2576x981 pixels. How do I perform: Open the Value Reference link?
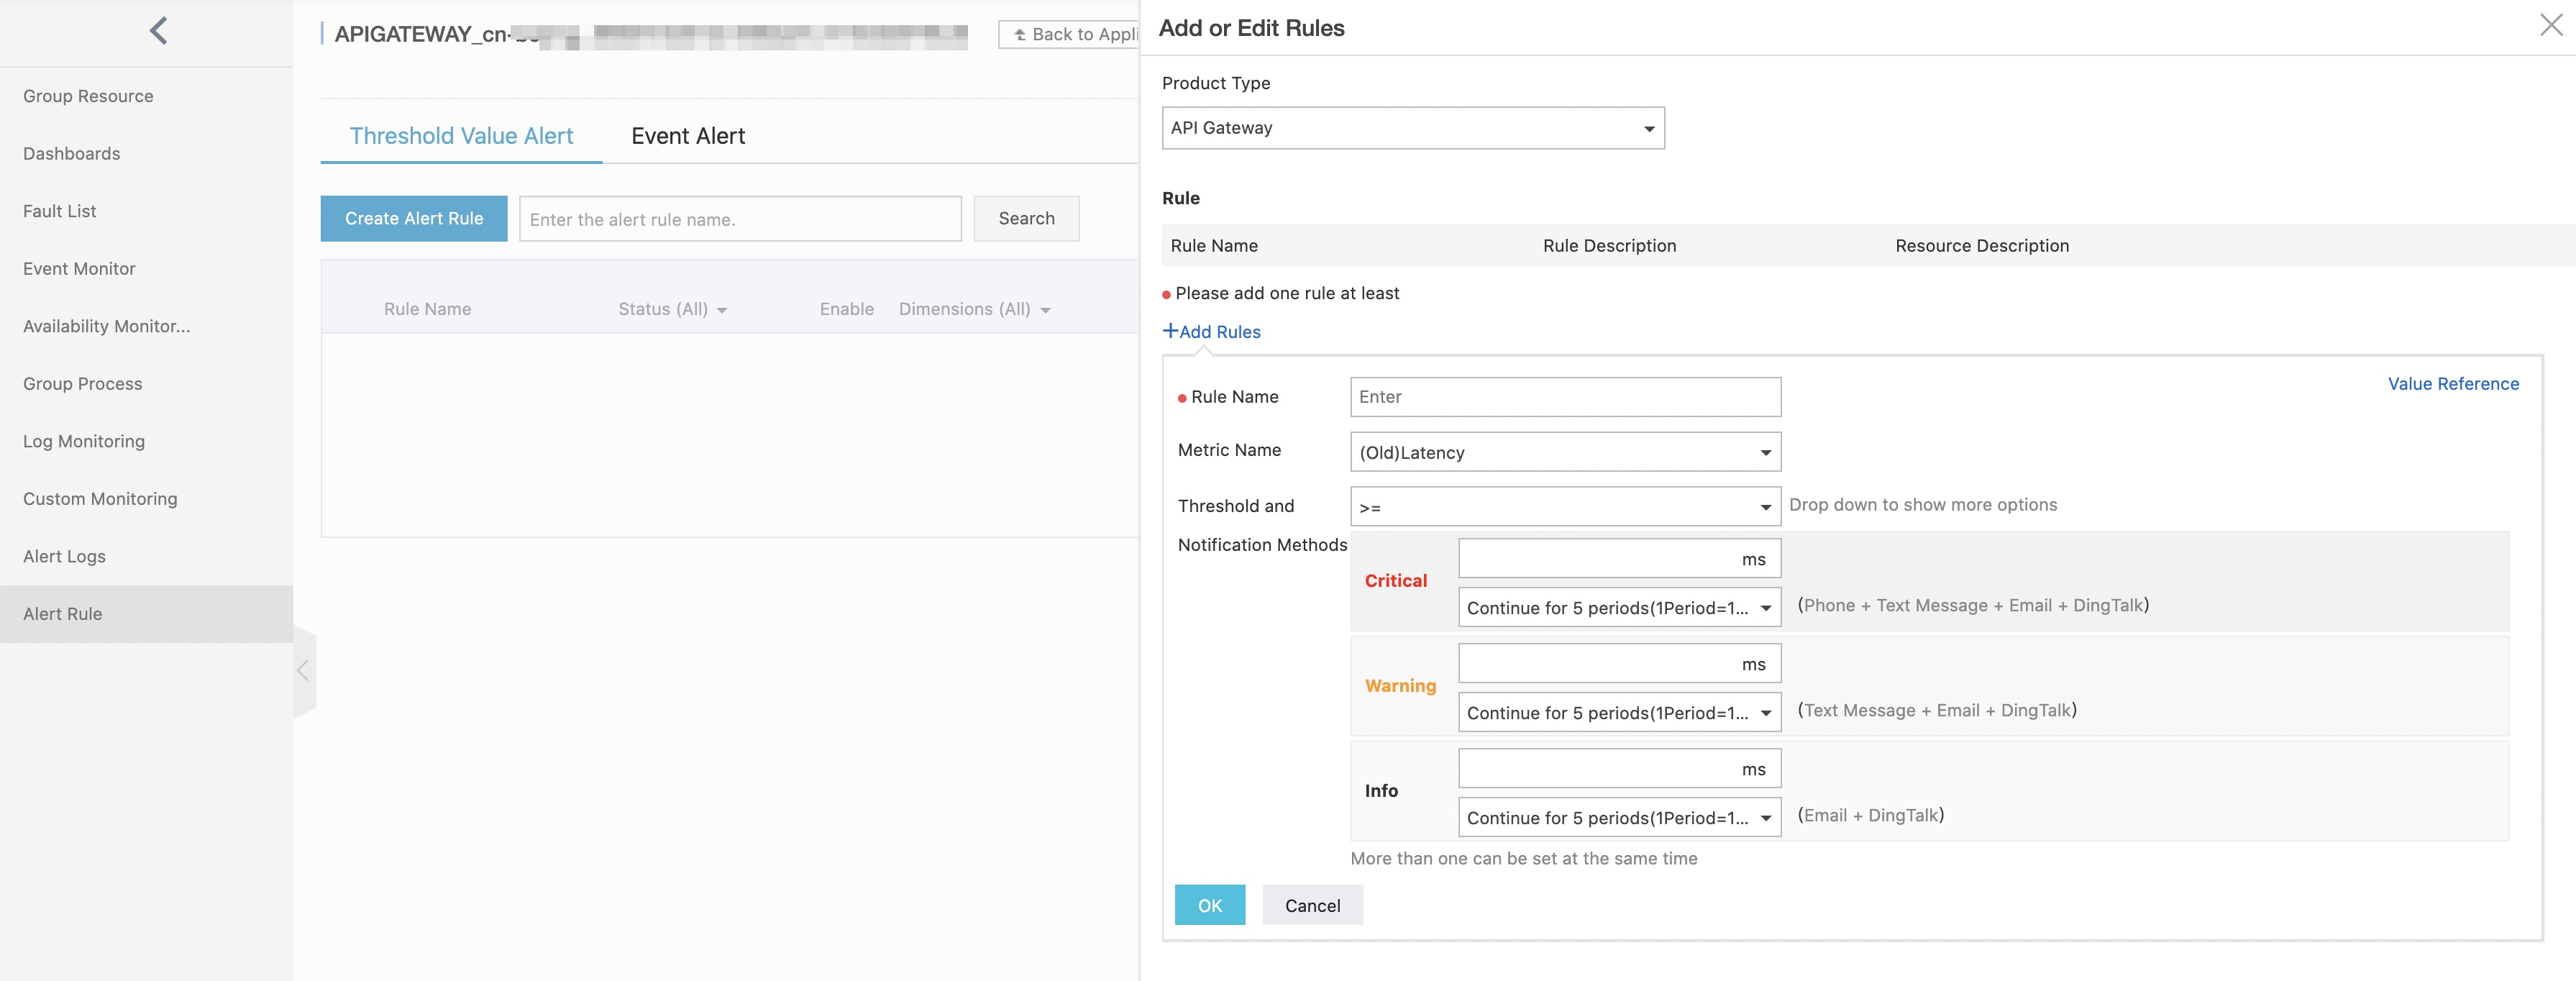point(2452,384)
